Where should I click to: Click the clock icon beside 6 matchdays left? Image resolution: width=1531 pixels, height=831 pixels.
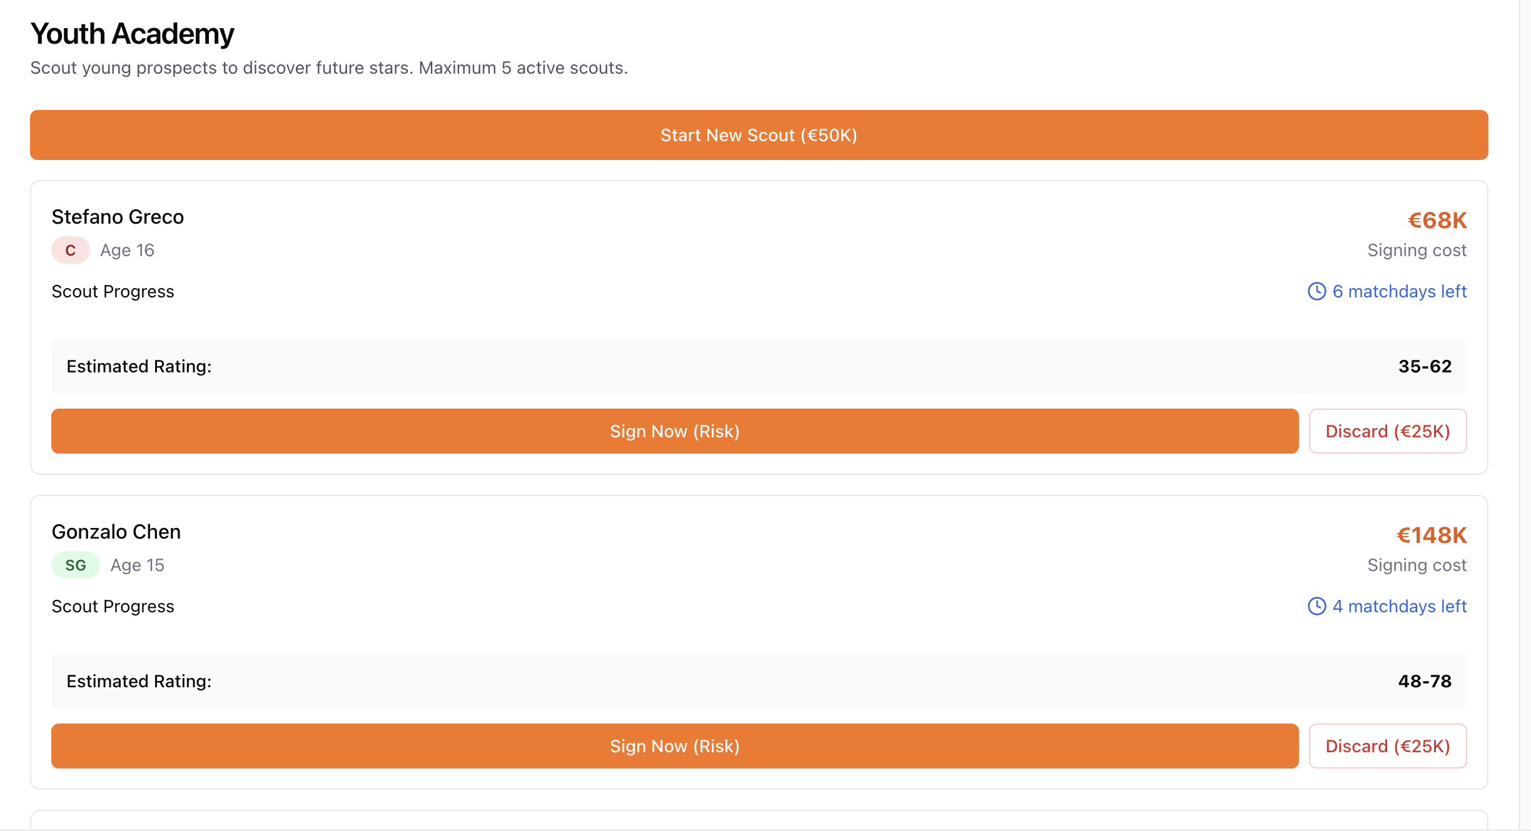(x=1316, y=291)
